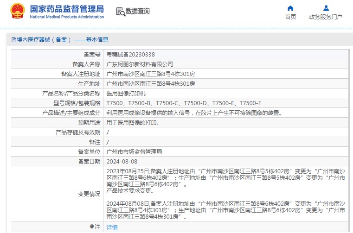Open 数据查询 data query

coord(137,11)
